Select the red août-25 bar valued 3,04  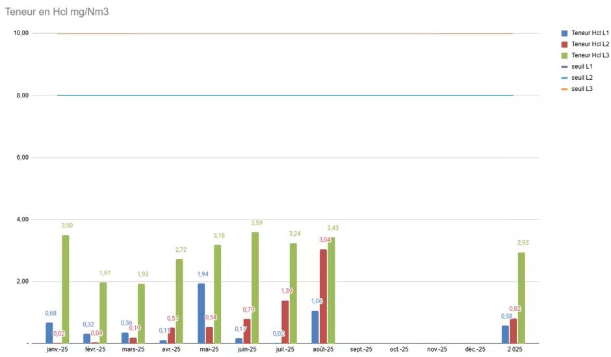pos(323,296)
